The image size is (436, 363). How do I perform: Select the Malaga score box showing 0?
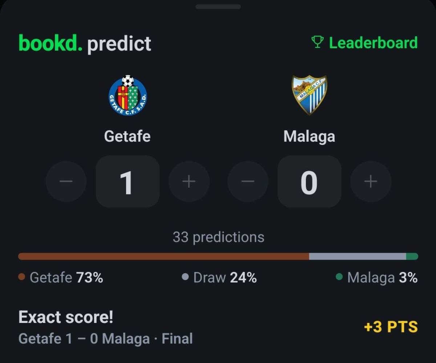[310, 182]
